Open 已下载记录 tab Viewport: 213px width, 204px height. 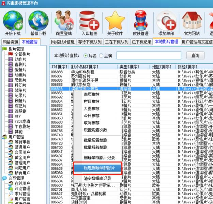tap(141, 42)
